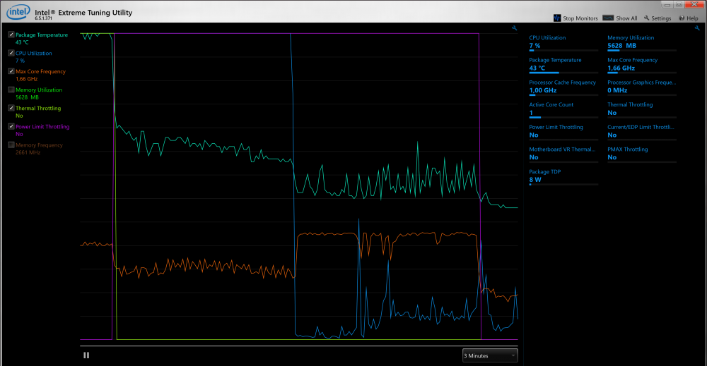This screenshot has height=366, width=707.
Task: Click the Intel logo
Action: pos(18,12)
